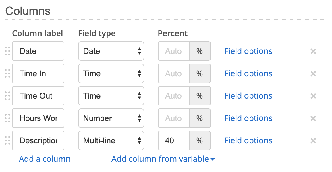Grab the drag handle for Date row
Viewport: 332px width, 172px height.
point(8,51)
